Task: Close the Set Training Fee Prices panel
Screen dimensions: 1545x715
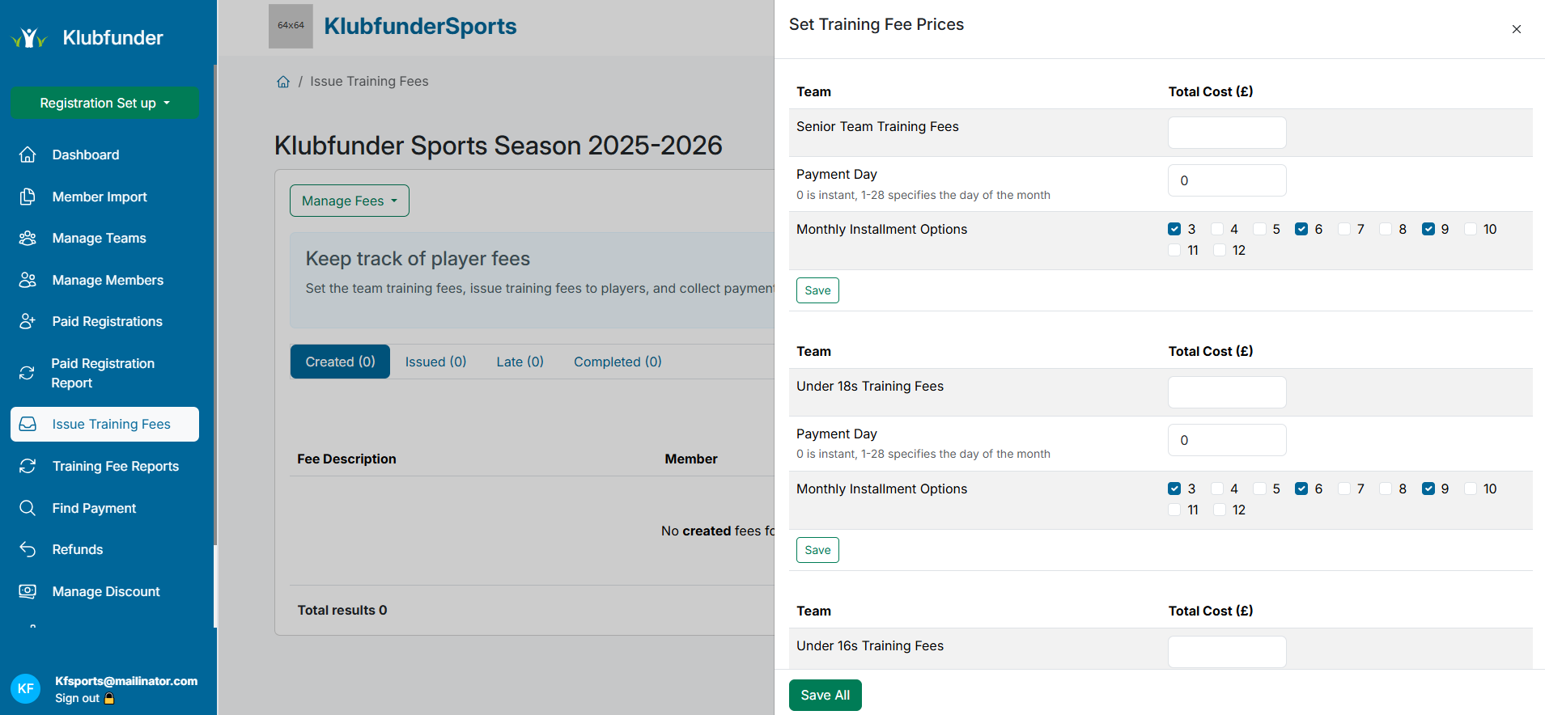Action: click(1516, 29)
